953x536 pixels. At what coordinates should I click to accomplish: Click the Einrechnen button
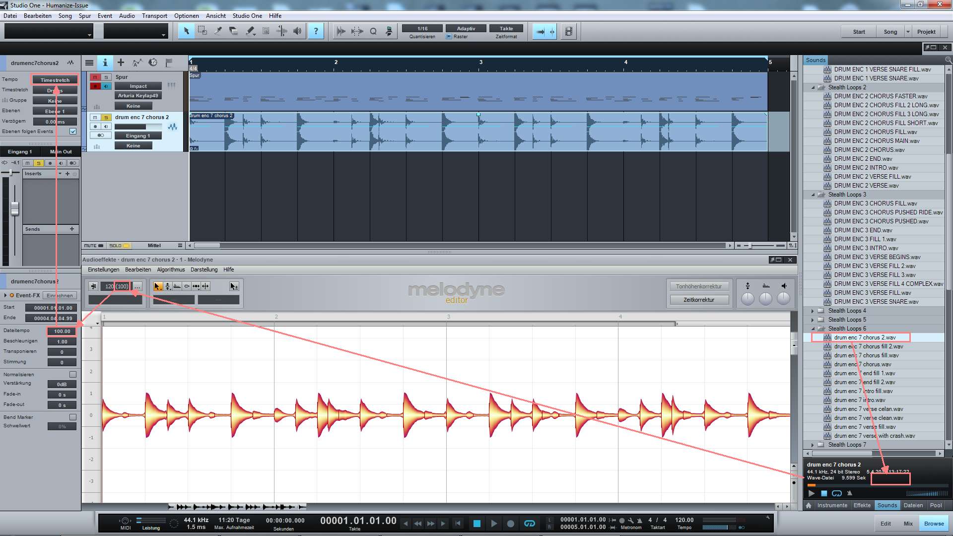click(x=60, y=295)
